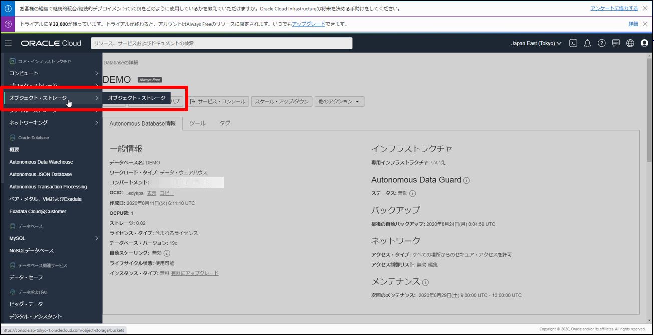This screenshot has width=654, height=336.
Task: Switch to the ツール tab
Action: coord(197,123)
